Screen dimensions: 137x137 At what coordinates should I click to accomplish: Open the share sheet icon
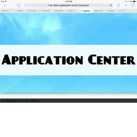118,5
